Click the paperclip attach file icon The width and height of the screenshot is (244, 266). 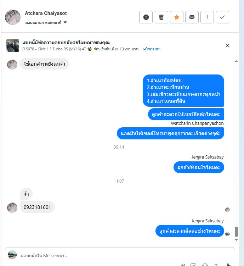pos(182,265)
